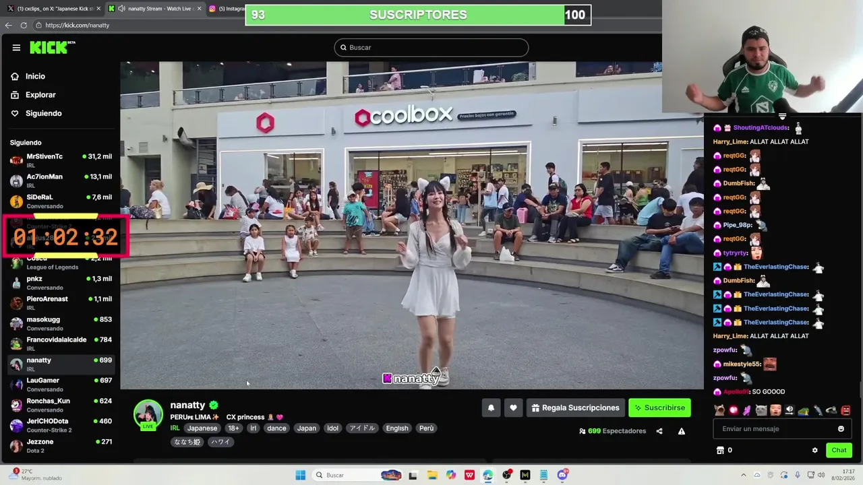Open SiDeRaL channel in sidebar
The image size is (863, 485).
tap(61, 201)
